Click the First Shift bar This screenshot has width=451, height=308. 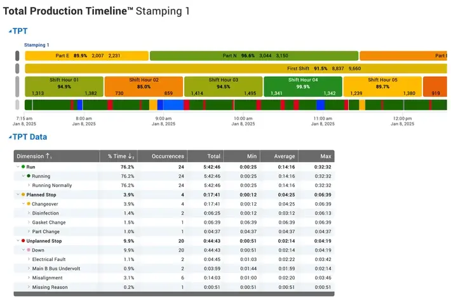click(236, 68)
